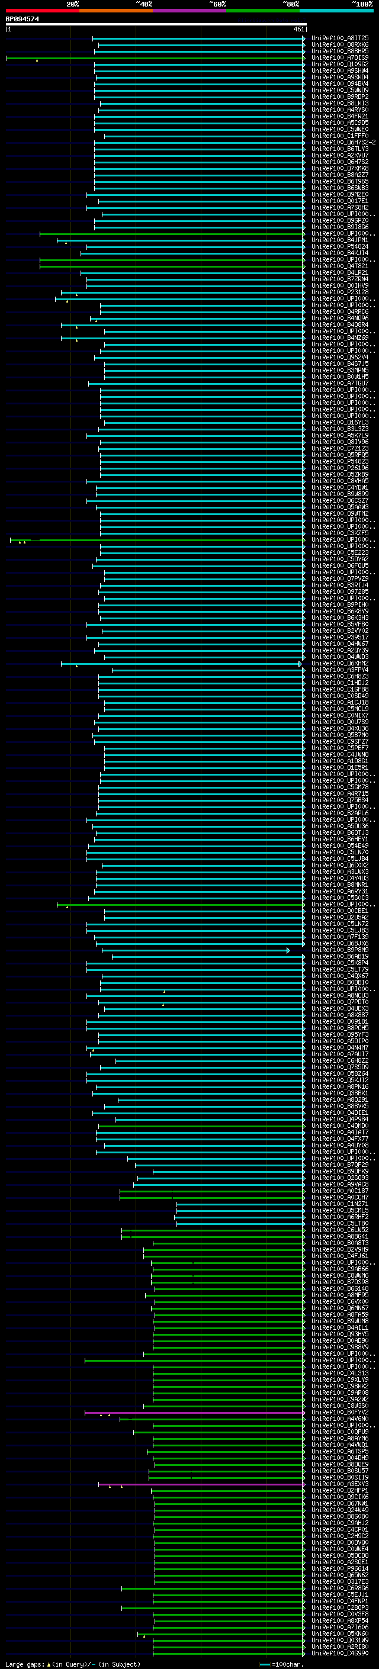Select hit UniRef100_C6LW52
Image resolution: width=379 pixels, height=1669 pixels.
pos(339,1230)
